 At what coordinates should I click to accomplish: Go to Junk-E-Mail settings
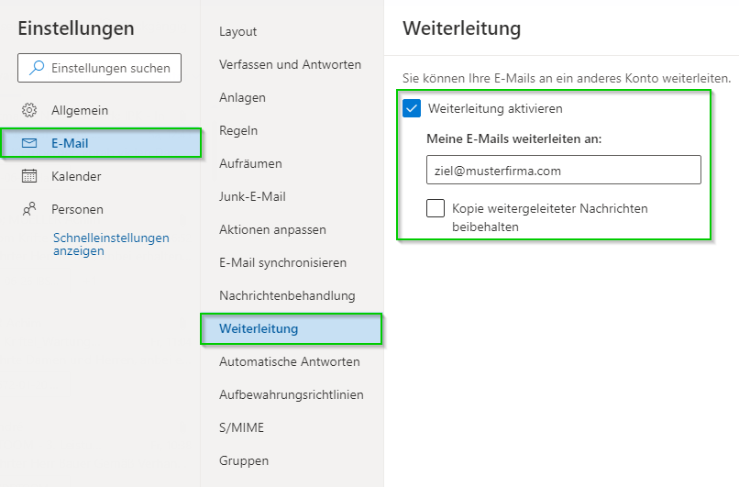[x=252, y=196]
